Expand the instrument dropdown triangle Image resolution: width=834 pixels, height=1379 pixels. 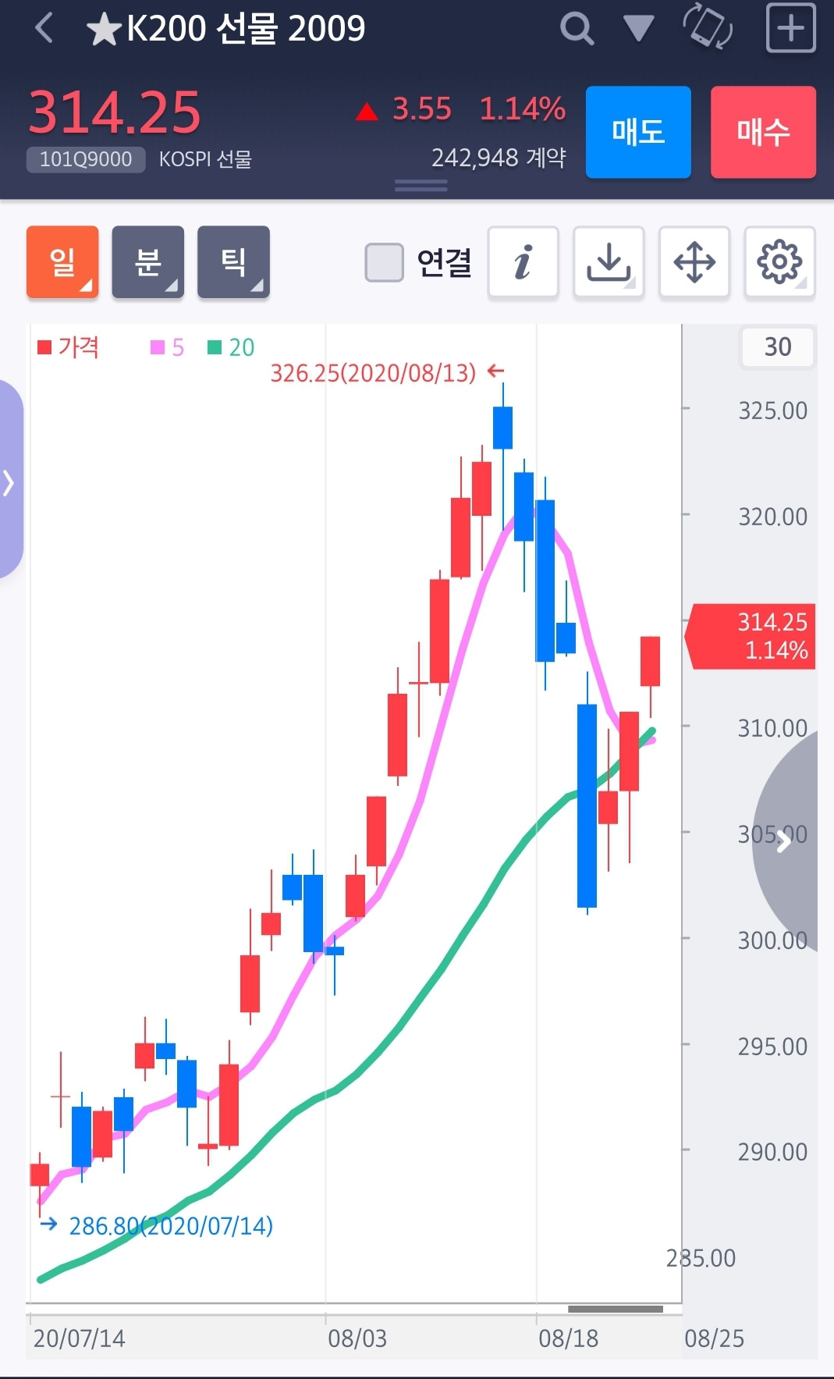(638, 30)
